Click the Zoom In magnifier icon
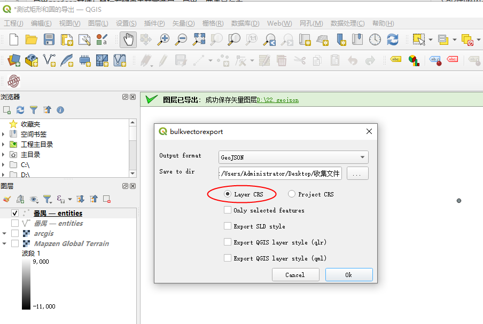The width and height of the screenshot is (483, 324). [164, 39]
